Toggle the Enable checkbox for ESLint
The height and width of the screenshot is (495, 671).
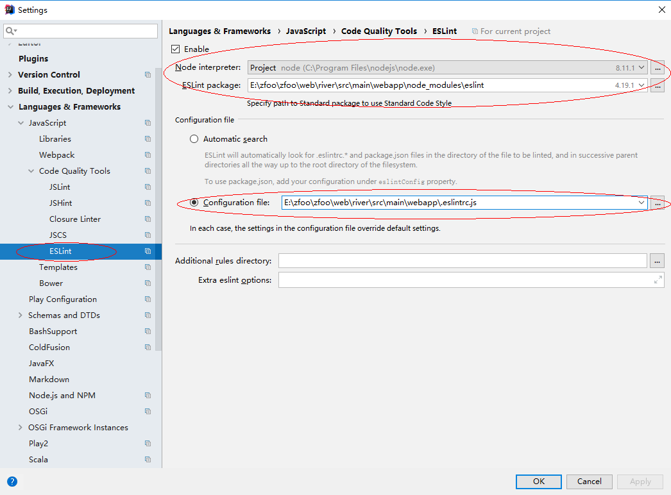[176, 49]
